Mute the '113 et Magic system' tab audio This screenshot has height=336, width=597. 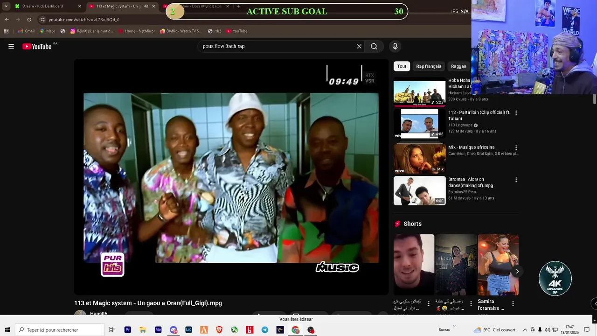[146, 6]
